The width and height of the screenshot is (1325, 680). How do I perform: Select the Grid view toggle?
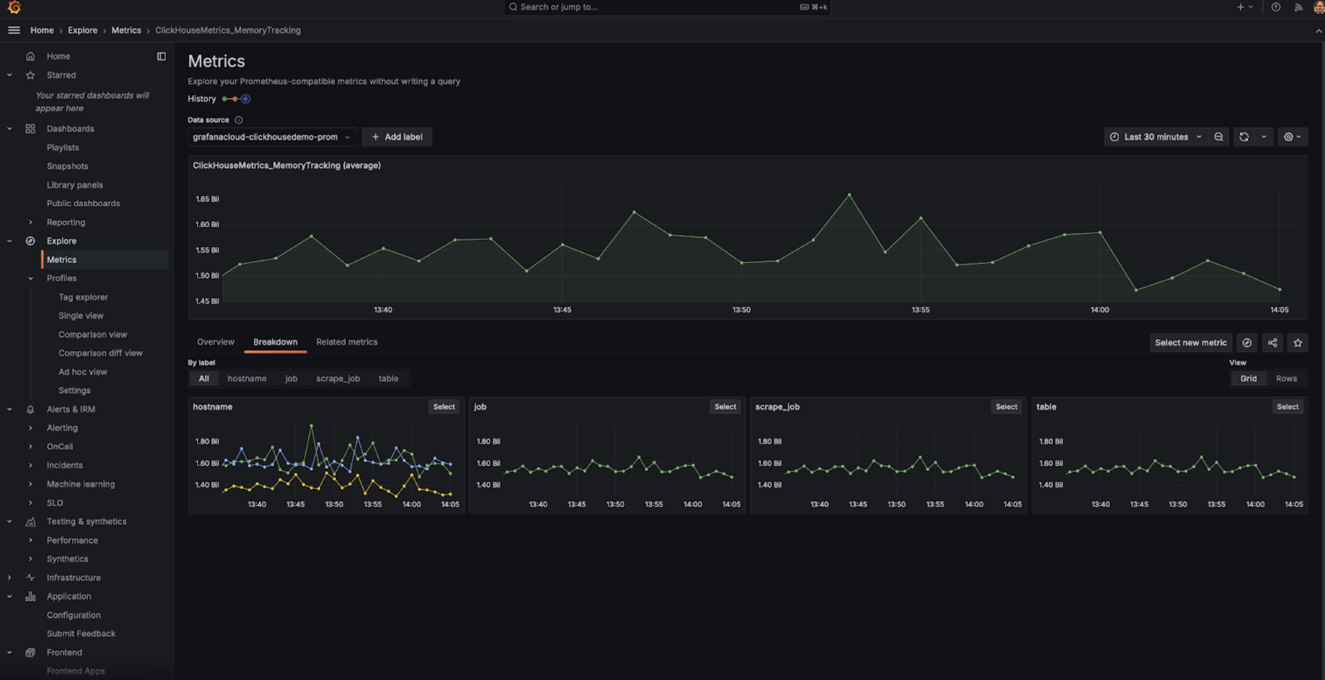tap(1248, 377)
